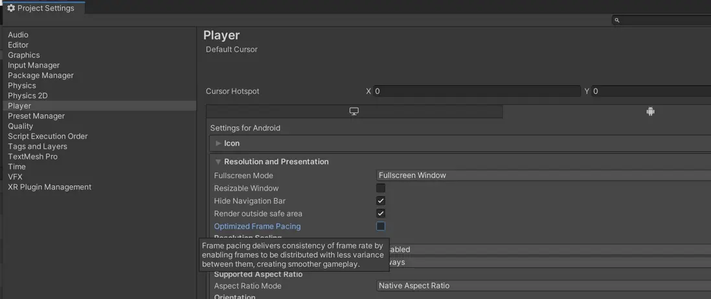The width and height of the screenshot is (711, 299).
Task: Open the Audio settings category
Action: point(18,35)
